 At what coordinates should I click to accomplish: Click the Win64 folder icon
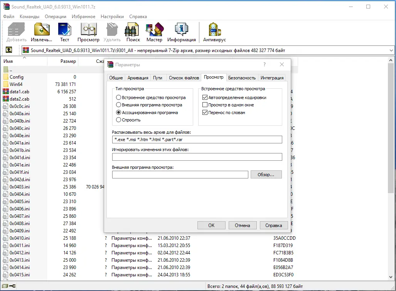tap(6, 84)
